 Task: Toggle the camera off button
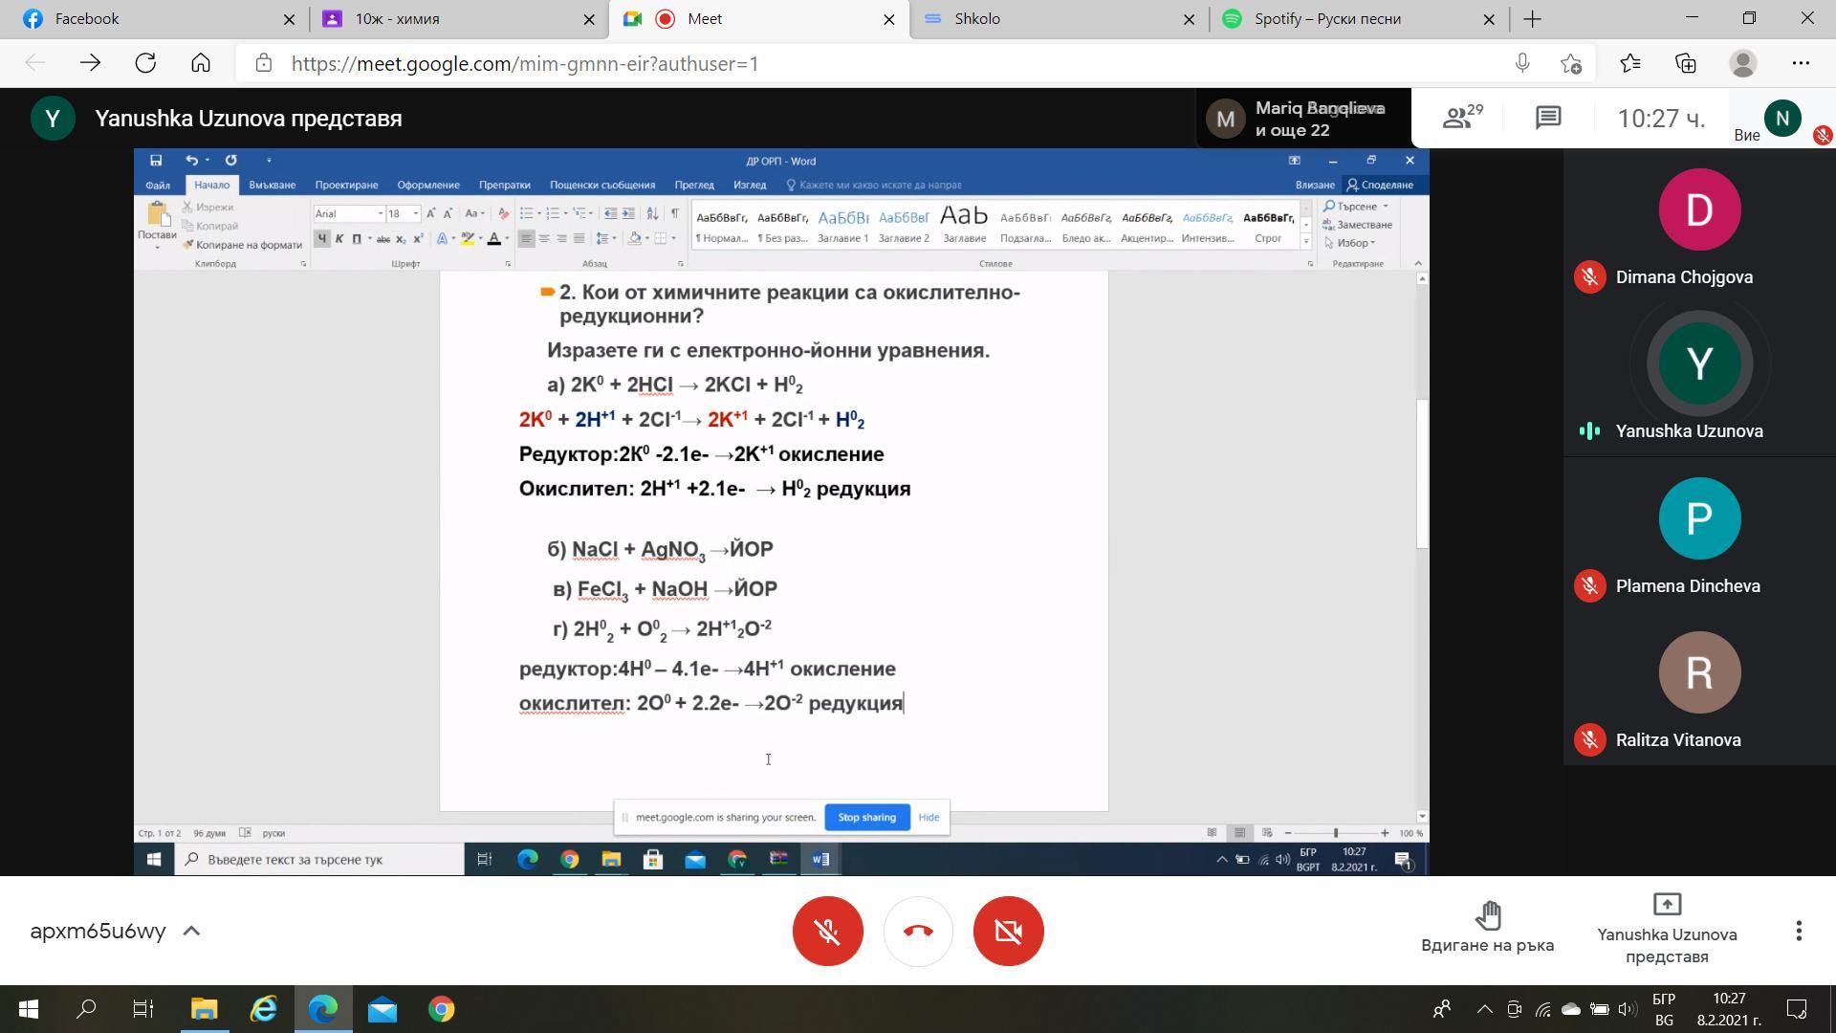(1008, 931)
